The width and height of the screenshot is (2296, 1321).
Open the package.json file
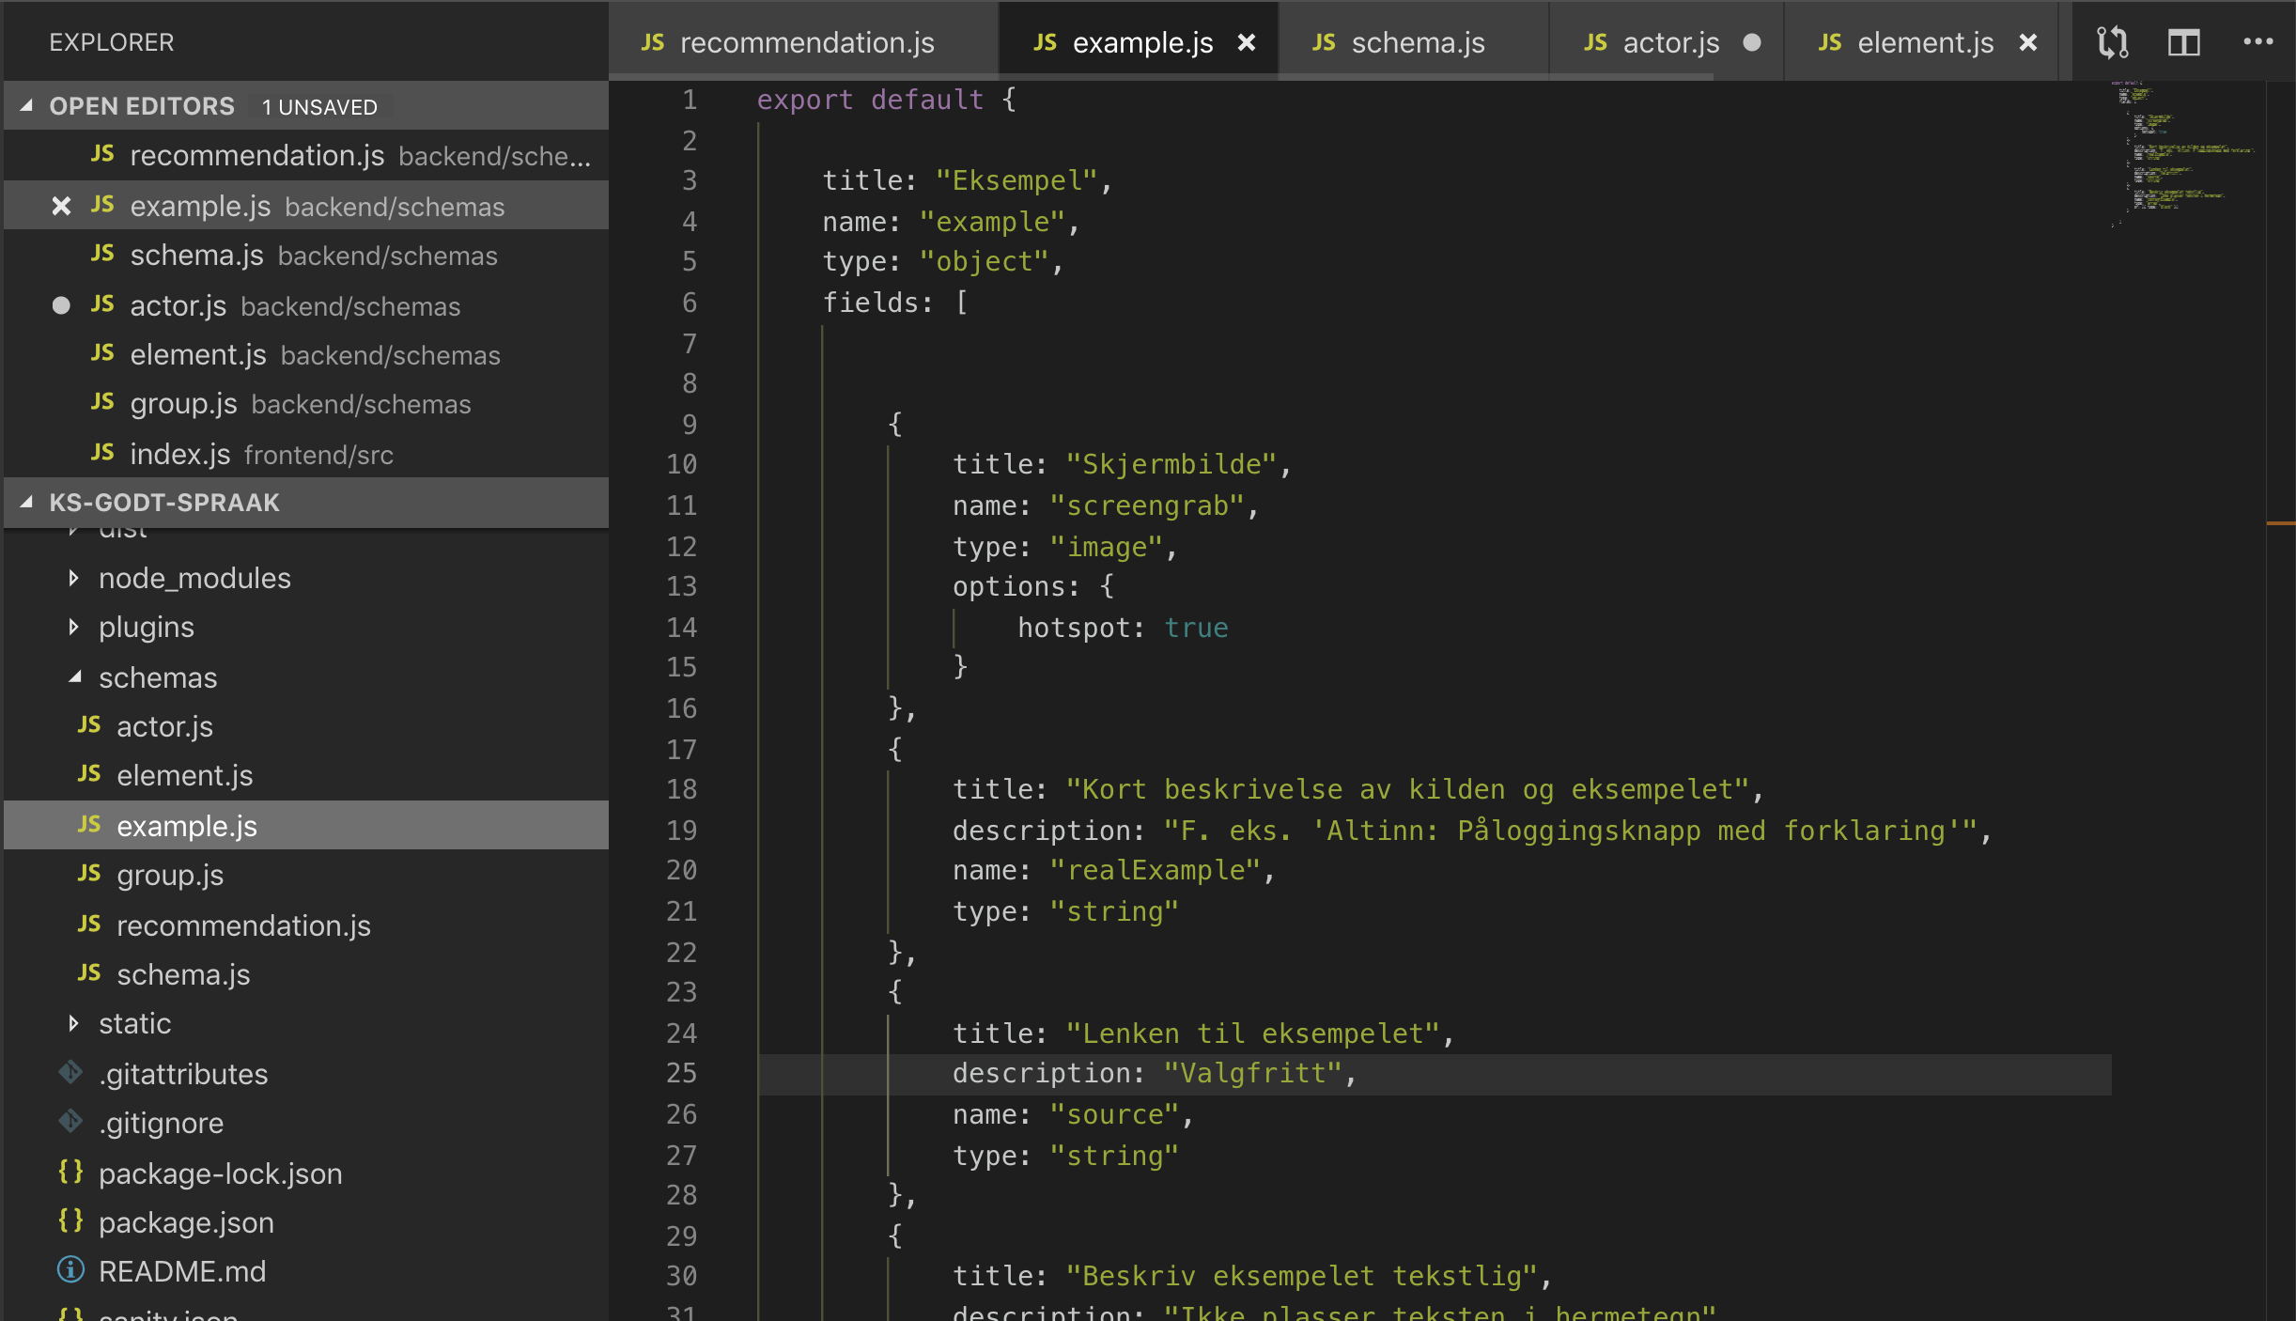click(x=305, y=1222)
